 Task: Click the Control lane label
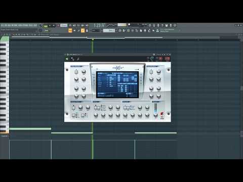5,136
